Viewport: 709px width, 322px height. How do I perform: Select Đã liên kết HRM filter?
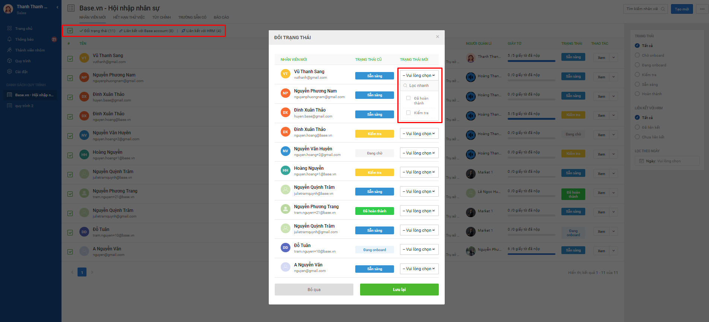coord(637,127)
